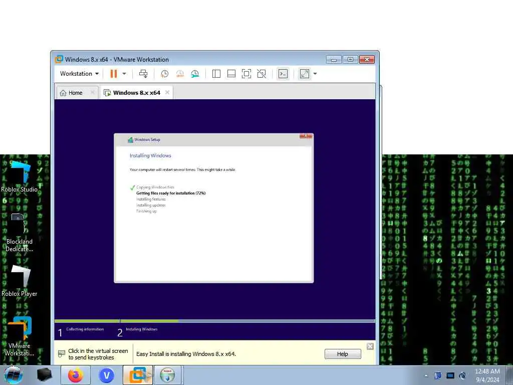Select the Windows 8.x x64 tab
This screenshot has height=385, width=513.
136,93
